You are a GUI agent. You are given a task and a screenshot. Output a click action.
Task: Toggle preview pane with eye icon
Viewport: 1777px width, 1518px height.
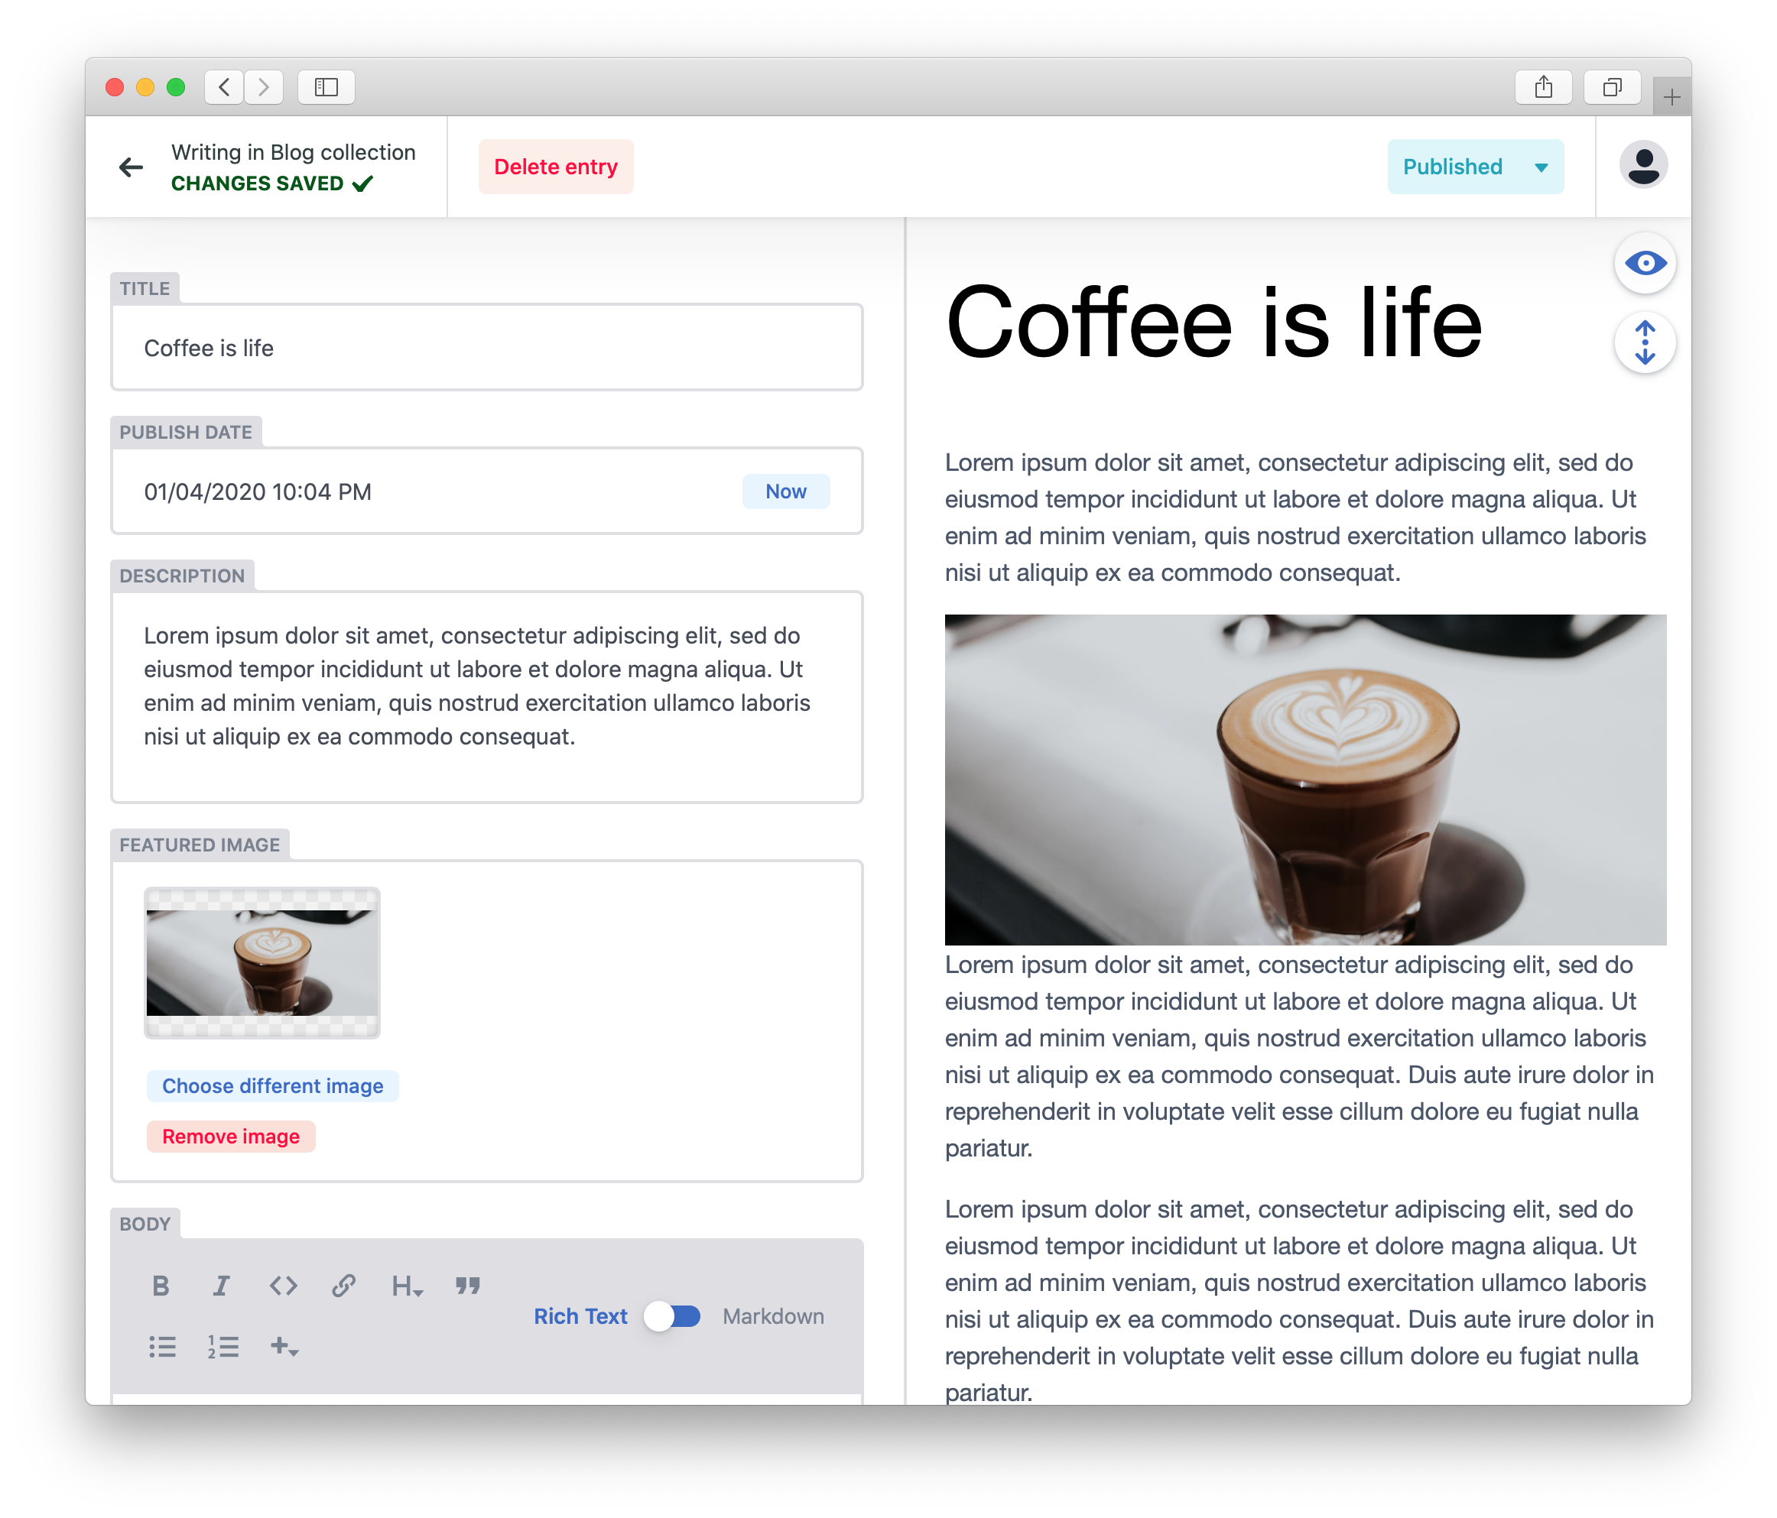1644,263
